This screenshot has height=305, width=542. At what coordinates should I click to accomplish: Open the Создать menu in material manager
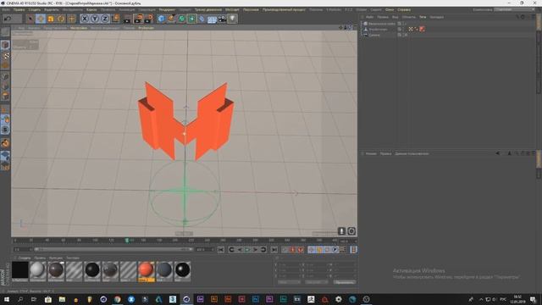coord(25,258)
